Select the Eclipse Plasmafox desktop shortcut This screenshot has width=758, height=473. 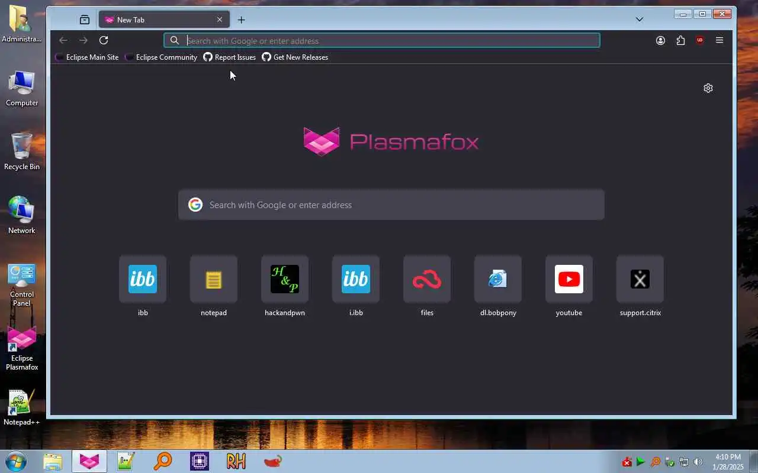(x=22, y=349)
